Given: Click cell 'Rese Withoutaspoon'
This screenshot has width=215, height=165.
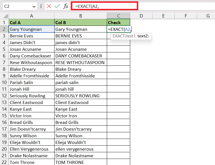Looking at the screenshot, I should click(x=31, y=62).
